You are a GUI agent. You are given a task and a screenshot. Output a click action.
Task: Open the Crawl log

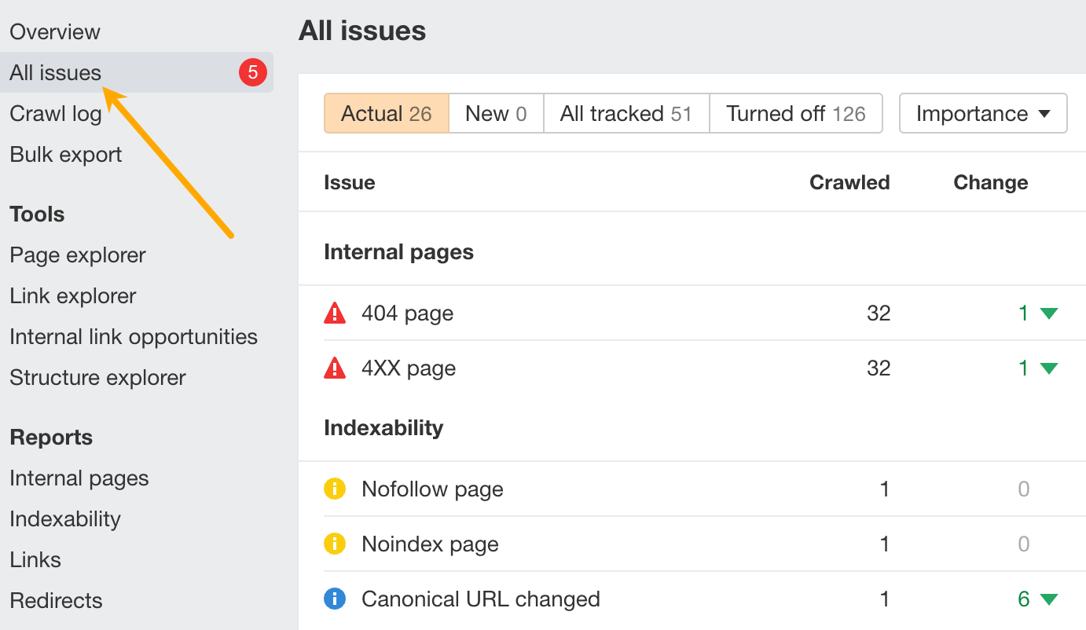click(55, 113)
